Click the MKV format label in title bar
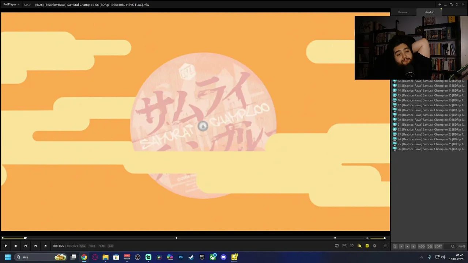Image resolution: width=468 pixels, height=263 pixels. [27, 5]
